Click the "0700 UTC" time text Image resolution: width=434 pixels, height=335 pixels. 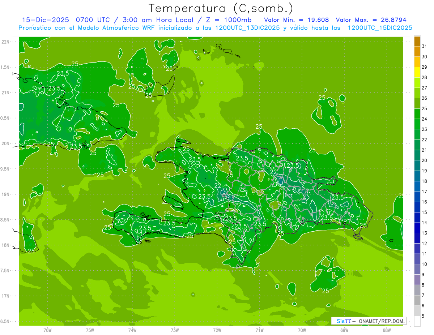[93, 20]
